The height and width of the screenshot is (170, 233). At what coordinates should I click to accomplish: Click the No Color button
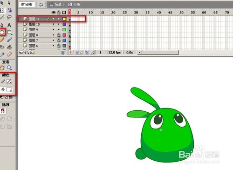click(x=6, y=97)
